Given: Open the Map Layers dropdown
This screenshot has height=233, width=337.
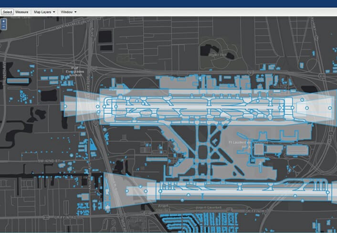Looking at the screenshot, I should click(x=44, y=11).
